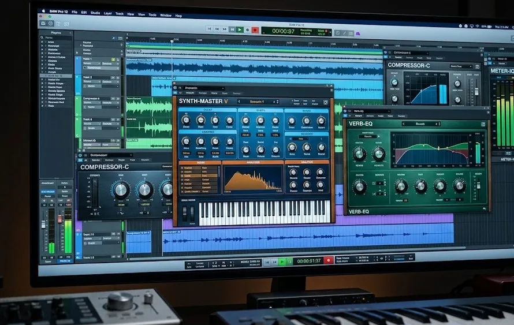The height and width of the screenshot is (325, 514).
Task: Expand the last folder in the browser list
Action: point(42,106)
